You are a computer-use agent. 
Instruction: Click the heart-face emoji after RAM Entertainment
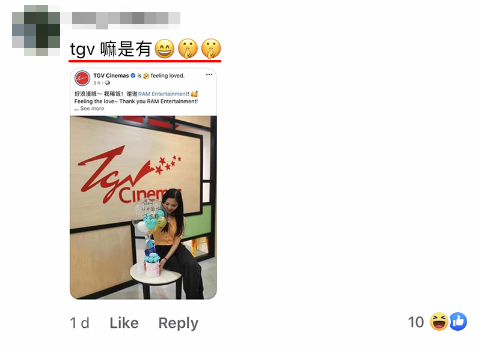194,94
